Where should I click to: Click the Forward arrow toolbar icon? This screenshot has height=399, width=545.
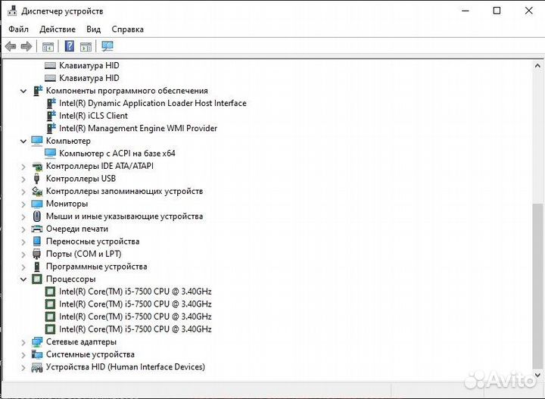pos(26,46)
